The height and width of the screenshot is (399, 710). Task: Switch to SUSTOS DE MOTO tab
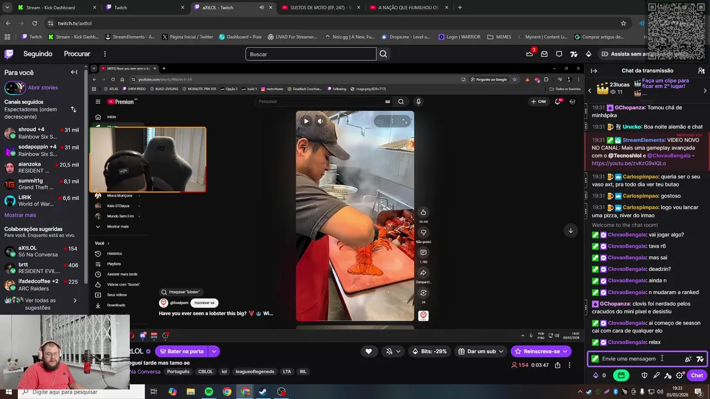320,8
